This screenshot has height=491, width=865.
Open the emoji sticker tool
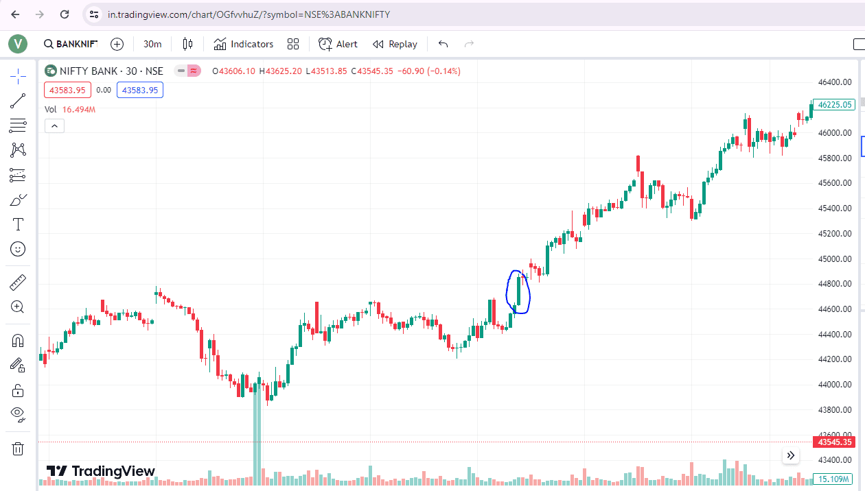point(18,249)
